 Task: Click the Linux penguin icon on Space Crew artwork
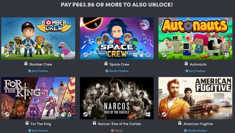tap(148, 55)
